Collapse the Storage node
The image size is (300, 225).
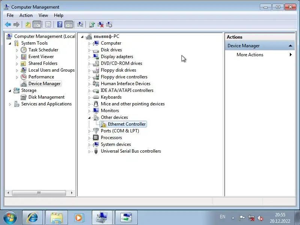tap(10, 91)
